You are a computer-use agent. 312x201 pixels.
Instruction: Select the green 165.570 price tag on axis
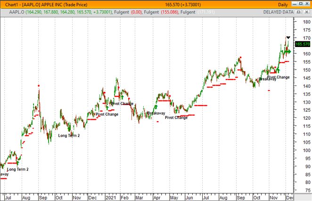303,44
